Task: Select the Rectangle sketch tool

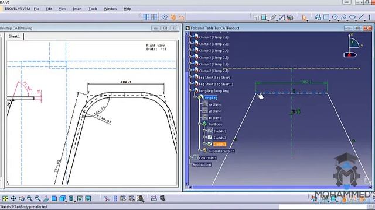Action: 326,17
